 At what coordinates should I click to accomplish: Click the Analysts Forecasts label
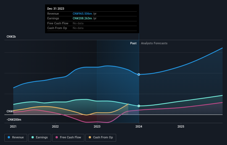154,43
